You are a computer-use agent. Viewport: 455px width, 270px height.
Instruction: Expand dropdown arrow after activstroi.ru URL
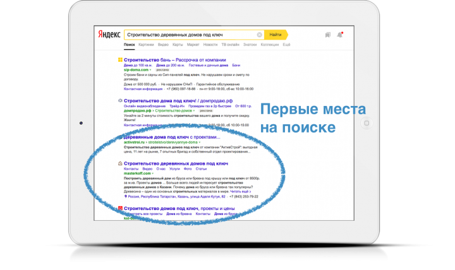point(199,142)
